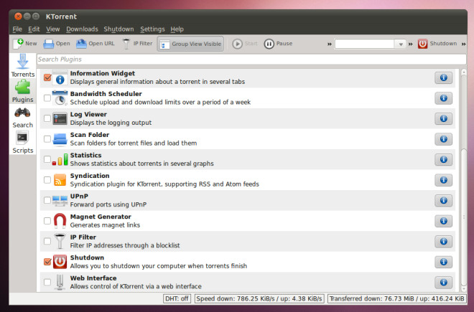Open the Scripts sidebar panel
The image size is (474, 312).
(23, 142)
